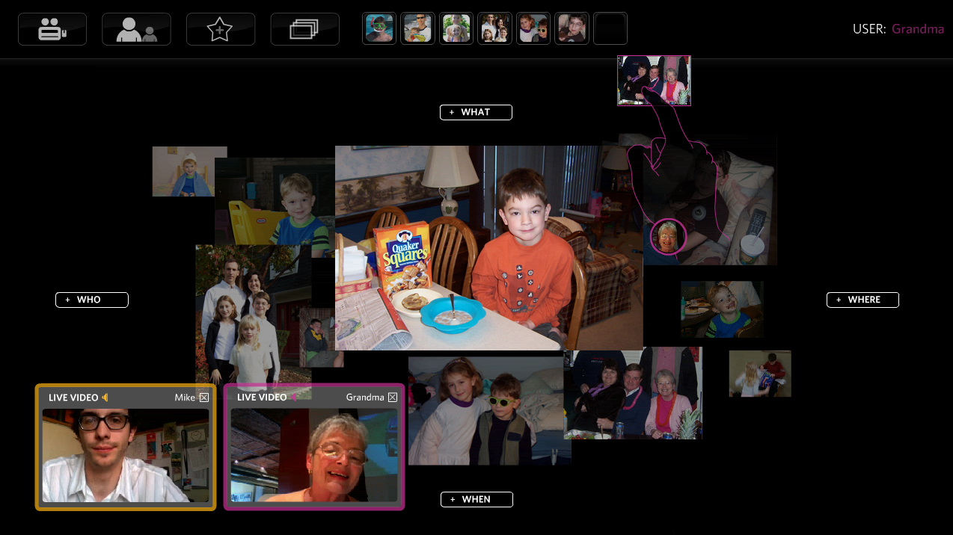Open photo of three adults with leis

pyautogui.click(x=633, y=393)
